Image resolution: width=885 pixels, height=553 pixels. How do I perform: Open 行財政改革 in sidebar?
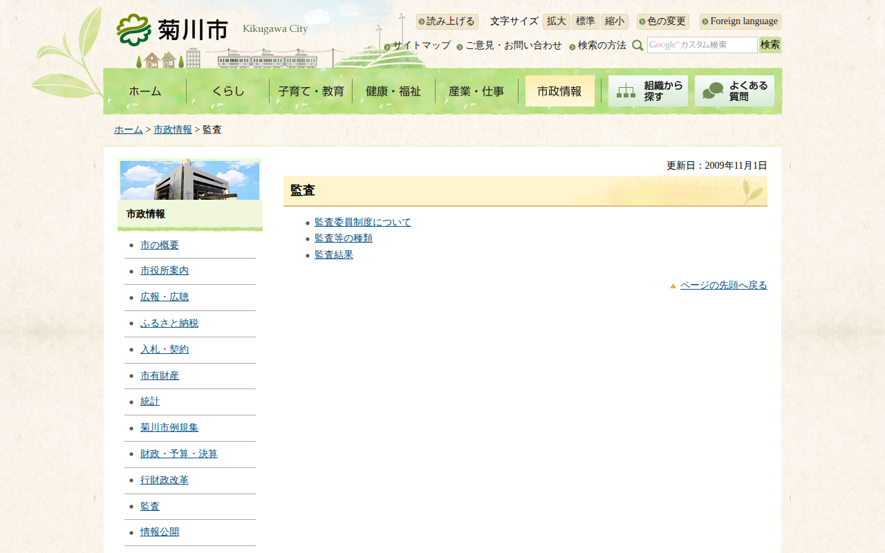[x=165, y=480]
